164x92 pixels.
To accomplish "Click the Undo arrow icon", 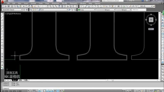I will 38,6.
